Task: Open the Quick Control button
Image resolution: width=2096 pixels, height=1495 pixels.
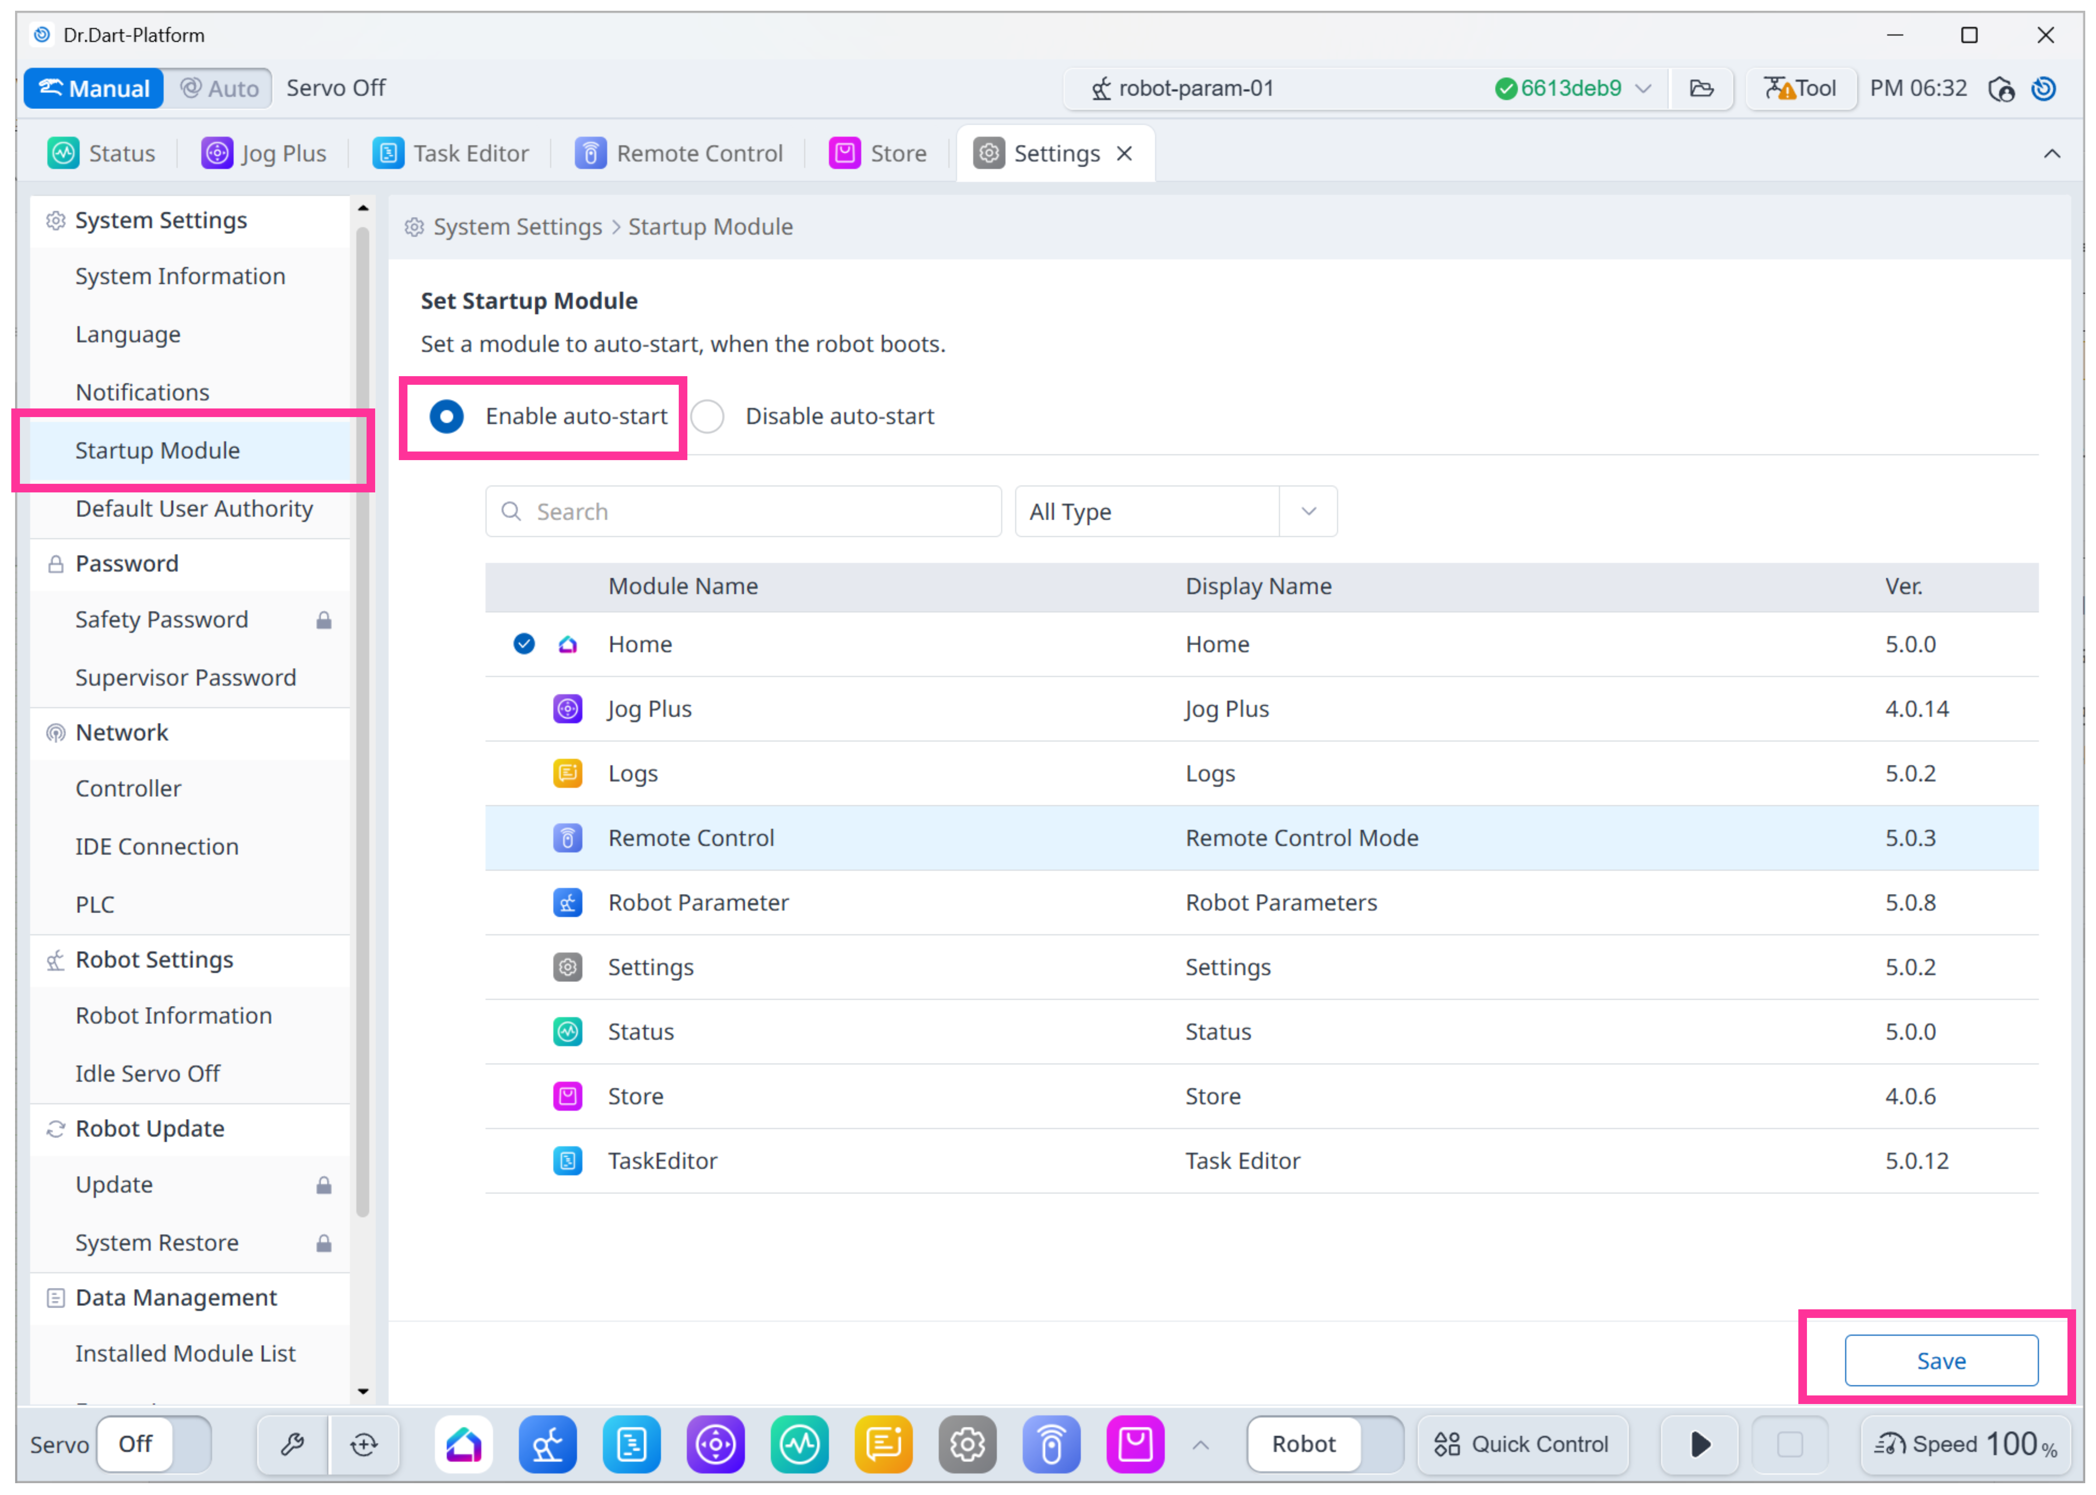Action: click(1522, 1443)
